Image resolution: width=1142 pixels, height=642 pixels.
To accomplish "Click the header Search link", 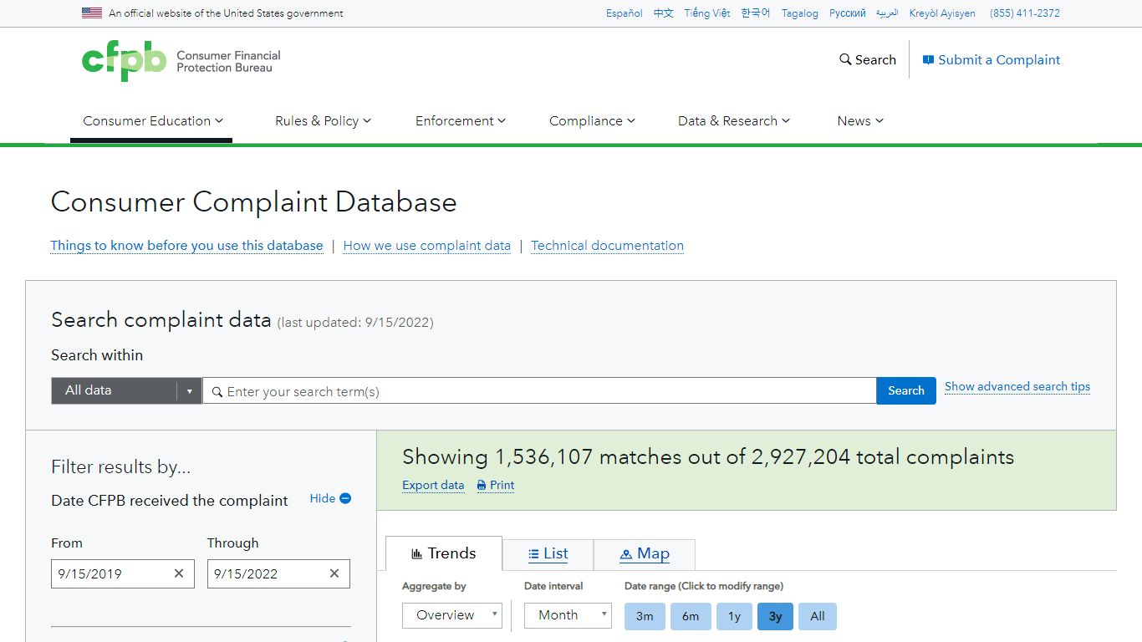I will (868, 60).
